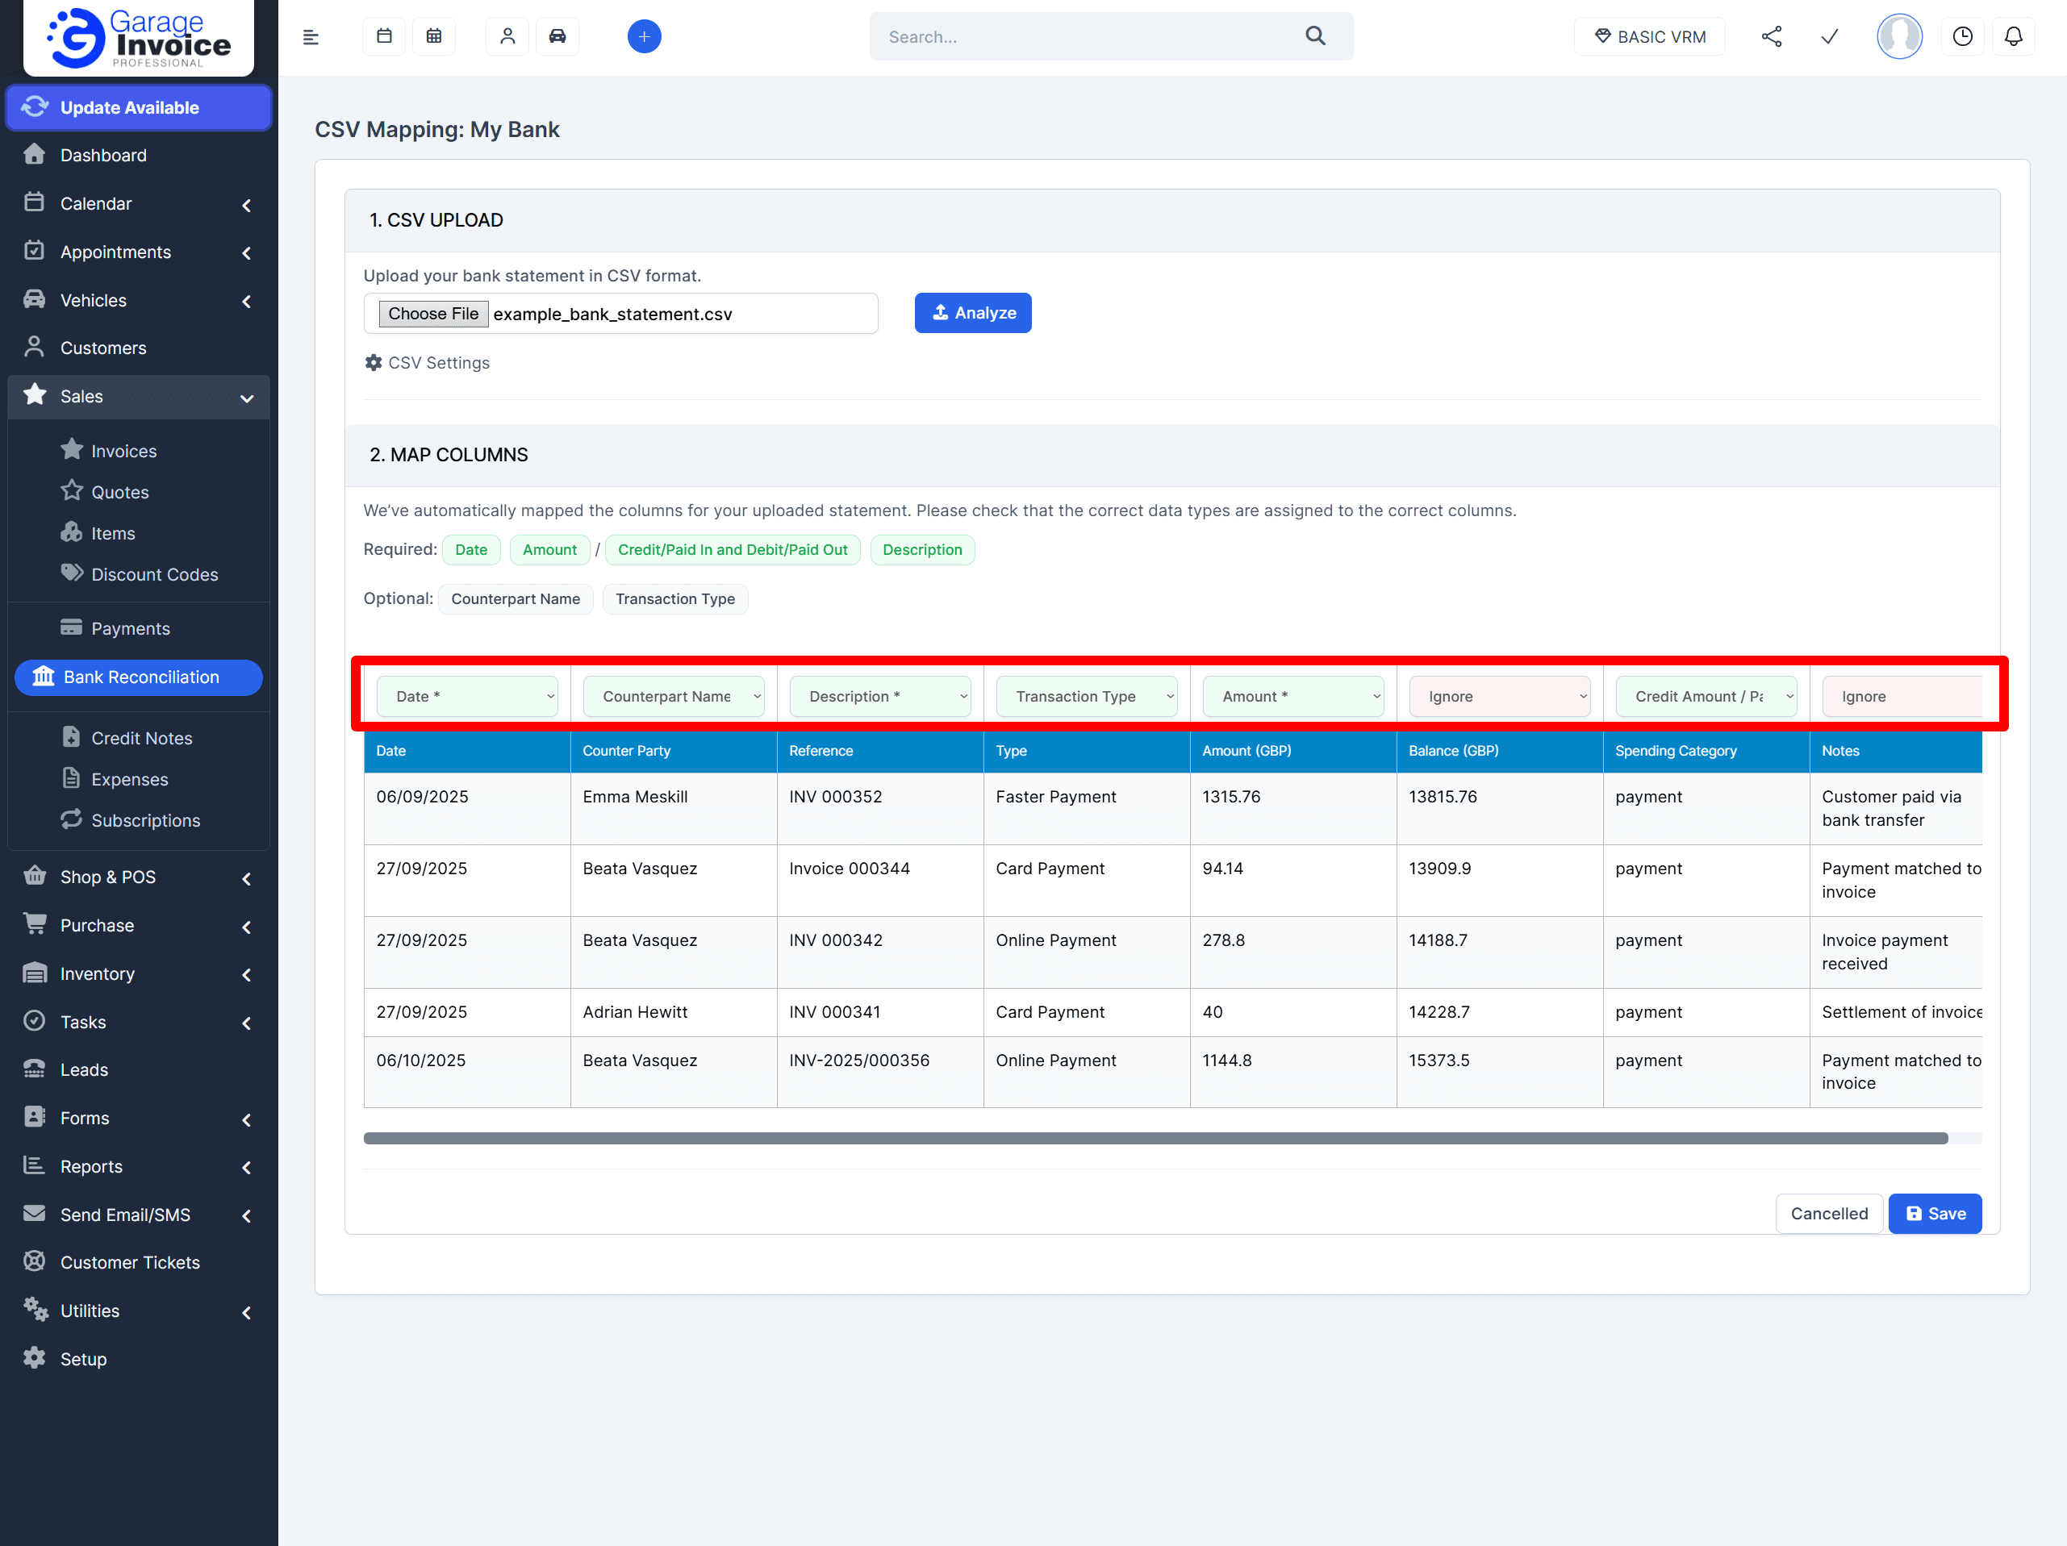Go to Expenses in sidebar
The height and width of the screenshot is (1546, 2067).
(x=129, y=779)
